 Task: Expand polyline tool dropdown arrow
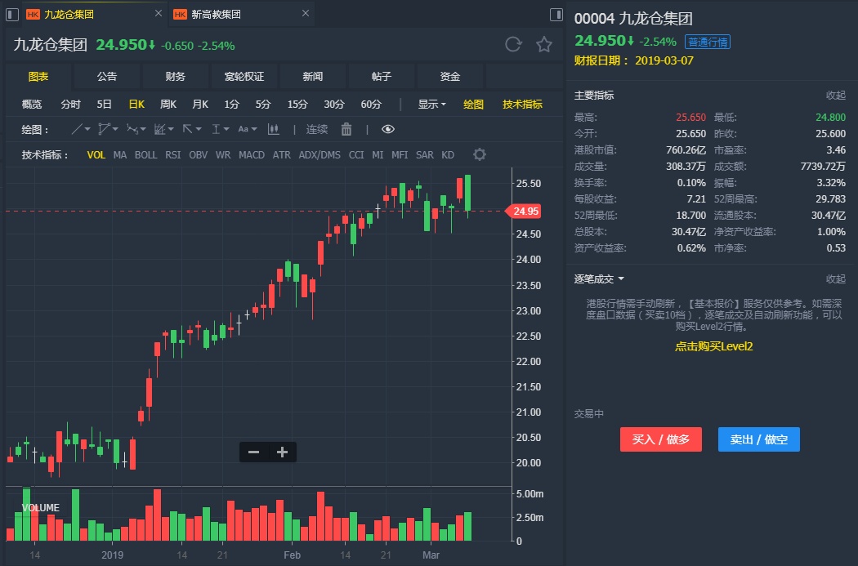click(x=115, y=130)
